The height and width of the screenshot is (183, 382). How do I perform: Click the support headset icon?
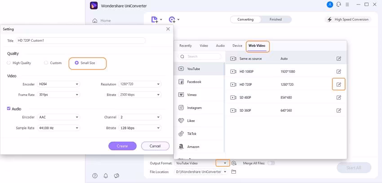tap(338, 4)
